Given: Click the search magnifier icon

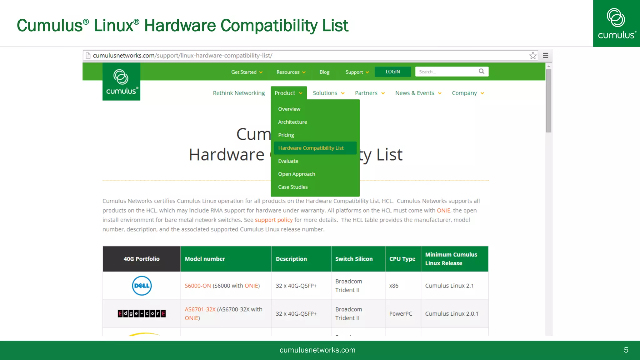Looking at the screenshot, I should click(x=482, y=71).
